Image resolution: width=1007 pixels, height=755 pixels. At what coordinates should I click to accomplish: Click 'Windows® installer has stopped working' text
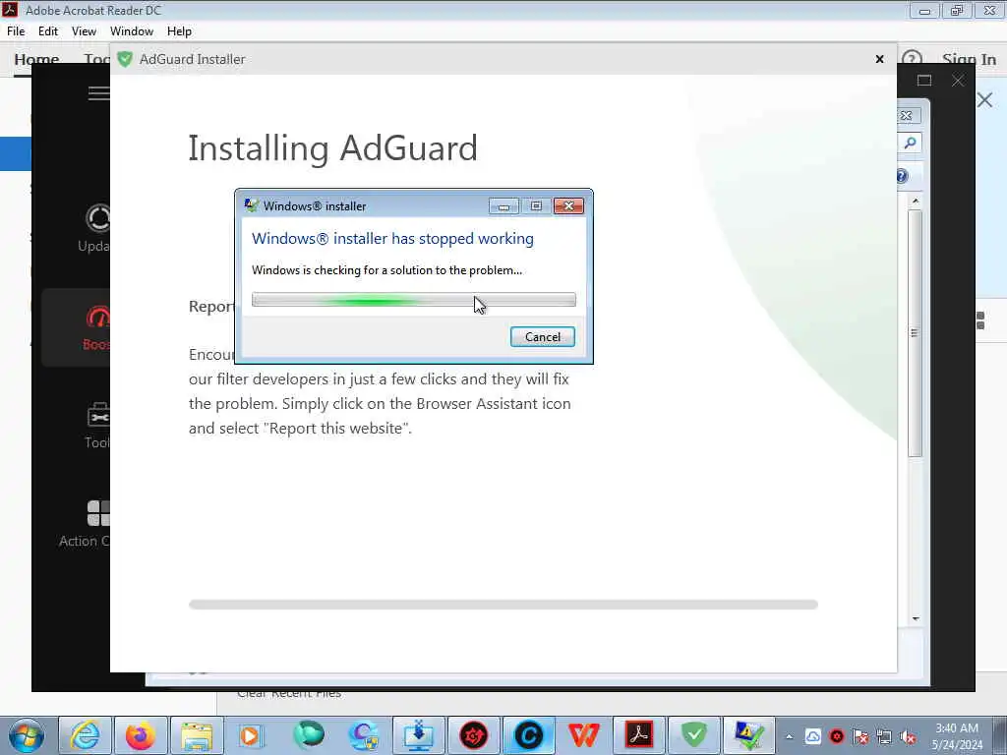(x=392, y=239)
